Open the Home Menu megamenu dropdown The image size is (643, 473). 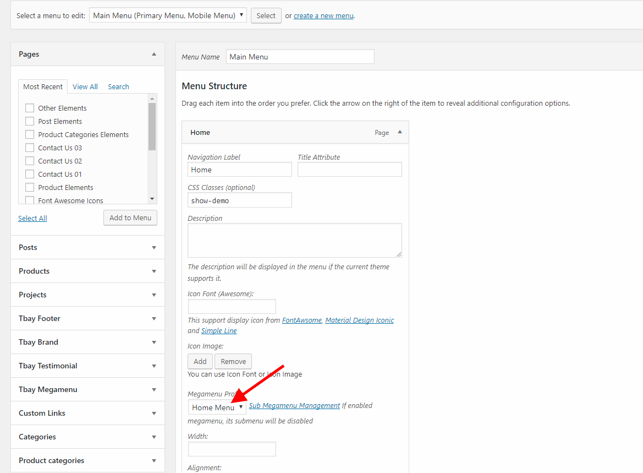point(217,407)
